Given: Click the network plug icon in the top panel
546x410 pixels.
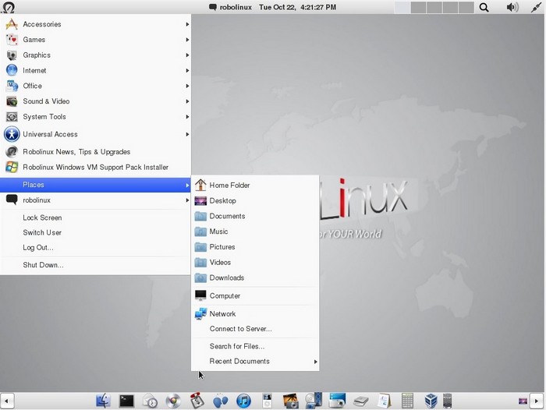Looking at the screenshot, I should (x=536, y=7).
